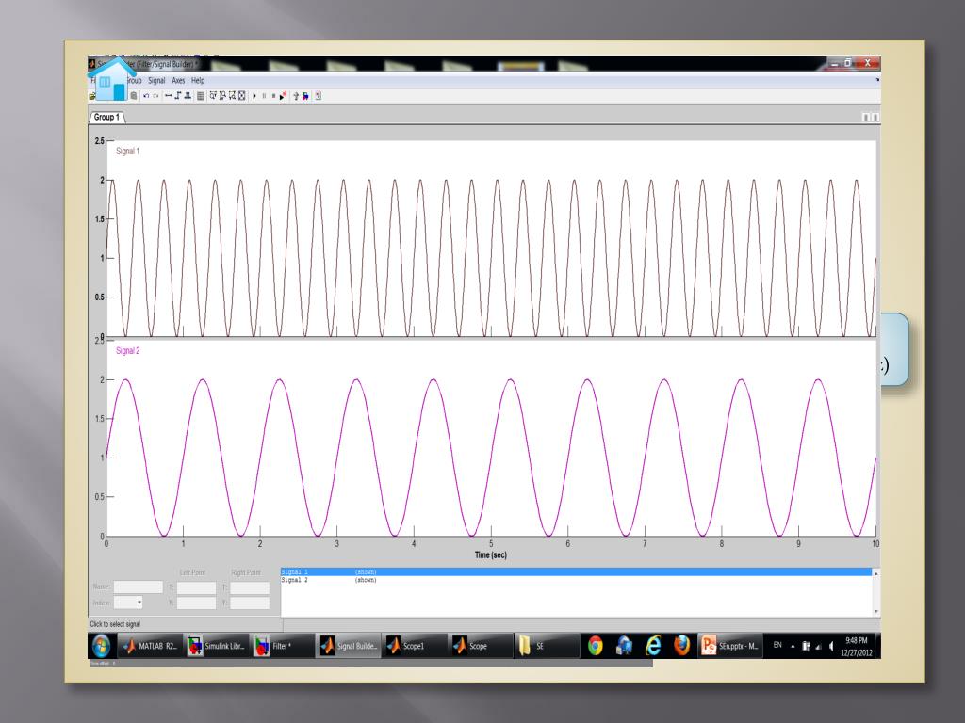Stop the simulation from the toolbar
This screenshot has width=965, height=723.
click(x=273, y=96)
